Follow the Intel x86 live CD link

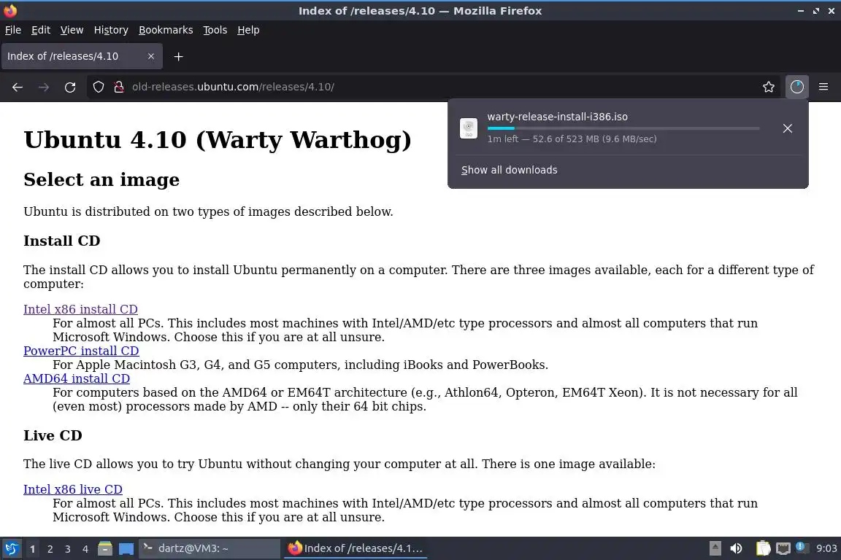point(72,489)
